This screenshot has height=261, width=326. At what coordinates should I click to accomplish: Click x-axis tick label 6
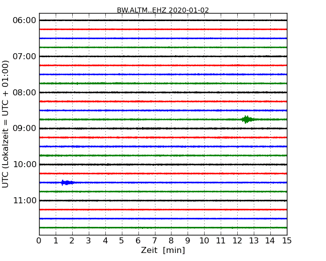[x=138, y=241]
